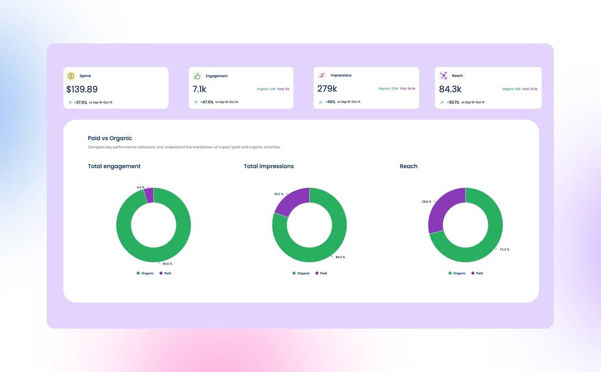Toggle Organic legend under Total impressions chart
This screenshot has width=601, height=372.
tap(301, 273)
